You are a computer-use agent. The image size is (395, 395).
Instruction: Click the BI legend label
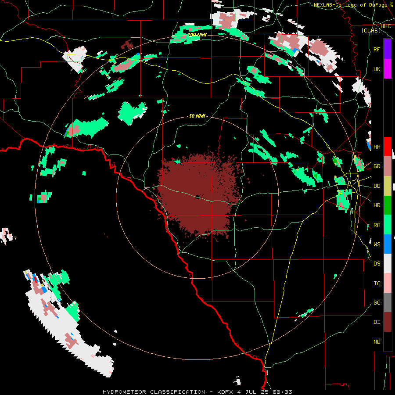click(377, 322)
